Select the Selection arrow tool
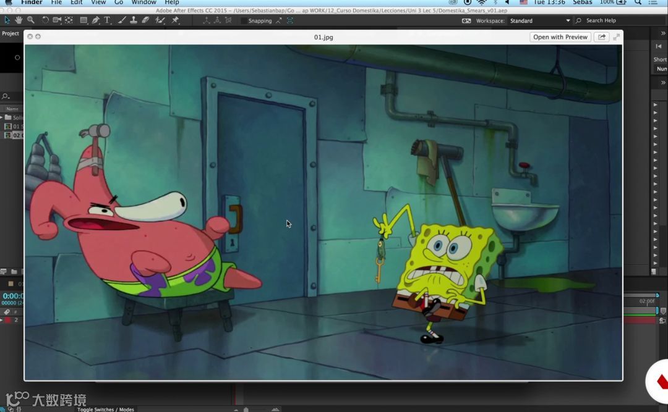Image resolution: width=668 pixels, height=412 pixels. [x=7, y=20]
